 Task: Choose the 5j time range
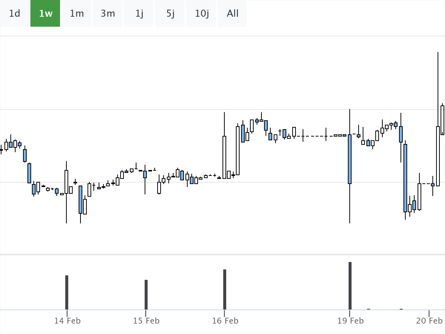pos(170,14)
